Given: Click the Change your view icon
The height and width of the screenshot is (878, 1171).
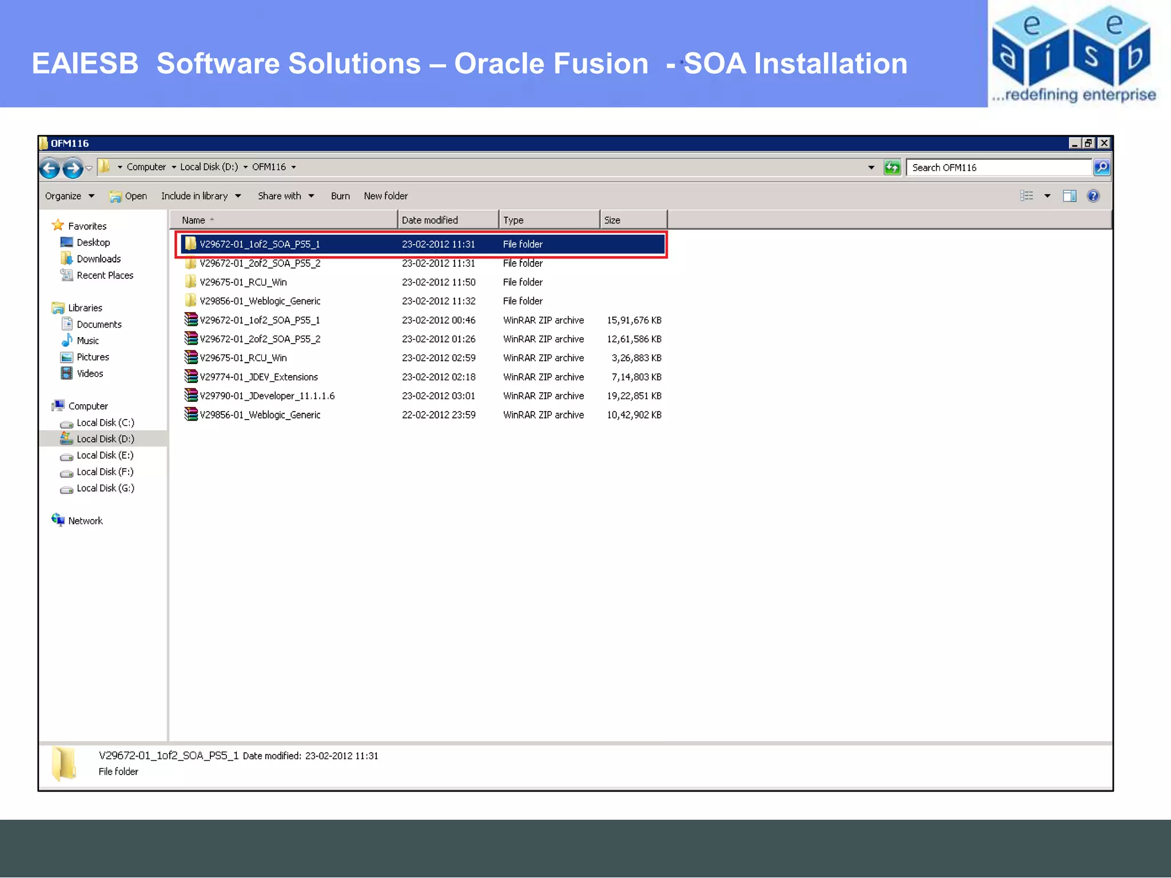Looking at the screenshot, I should 1026,196.
